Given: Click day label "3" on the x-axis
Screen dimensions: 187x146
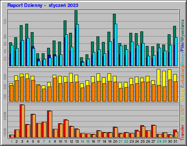Looking at the screenshot, I should click(x=22, y=142).
